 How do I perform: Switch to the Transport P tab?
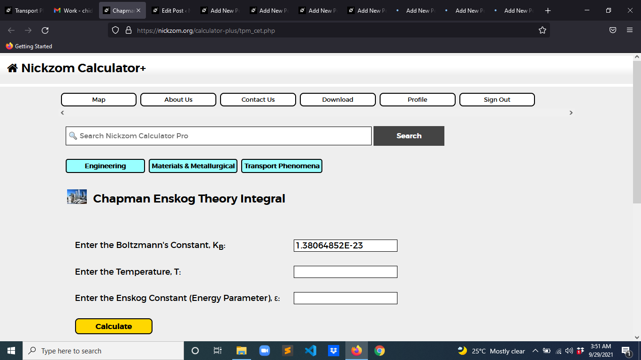coord(23,10)
